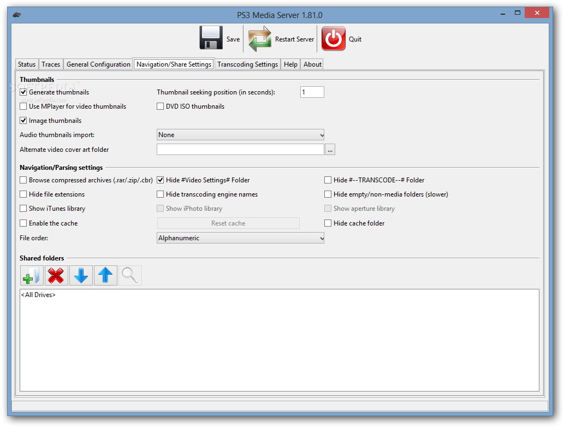This screenshot has width=564, height=427.
Task: Check Enable the cache
Action: click(x=23, y=223)
